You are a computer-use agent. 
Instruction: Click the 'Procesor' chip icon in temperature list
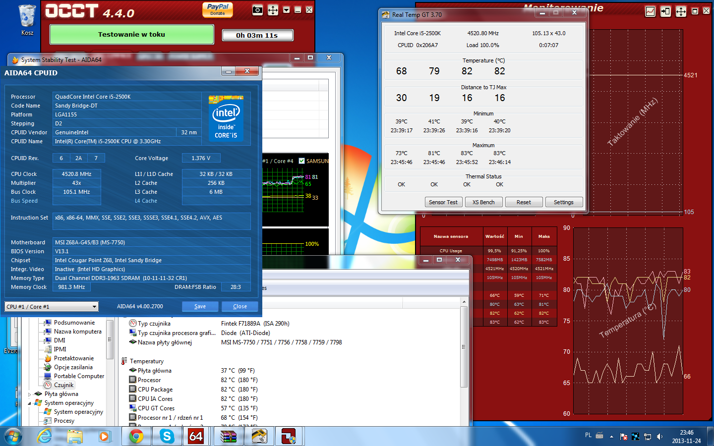click(133, 380)
